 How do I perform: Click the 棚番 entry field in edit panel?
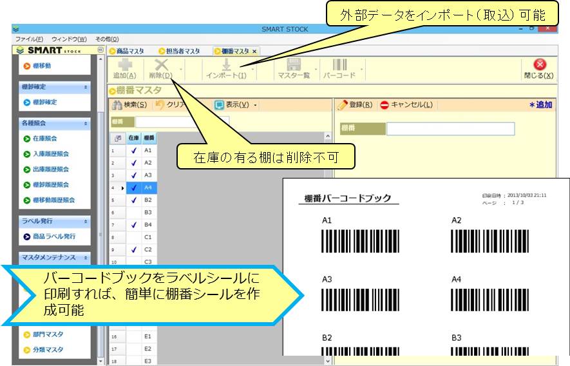(x=450, y=128)
